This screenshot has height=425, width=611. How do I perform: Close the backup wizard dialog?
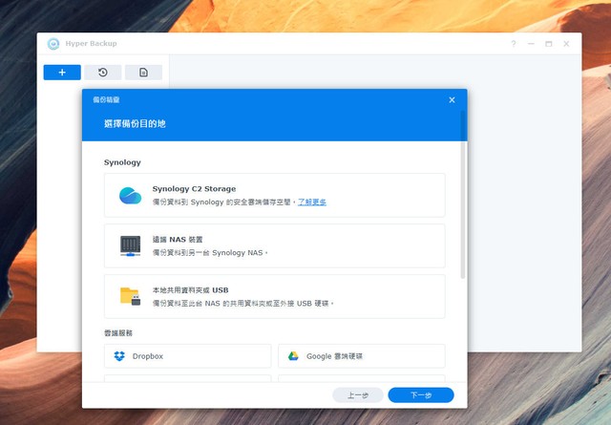pos(452,100)
